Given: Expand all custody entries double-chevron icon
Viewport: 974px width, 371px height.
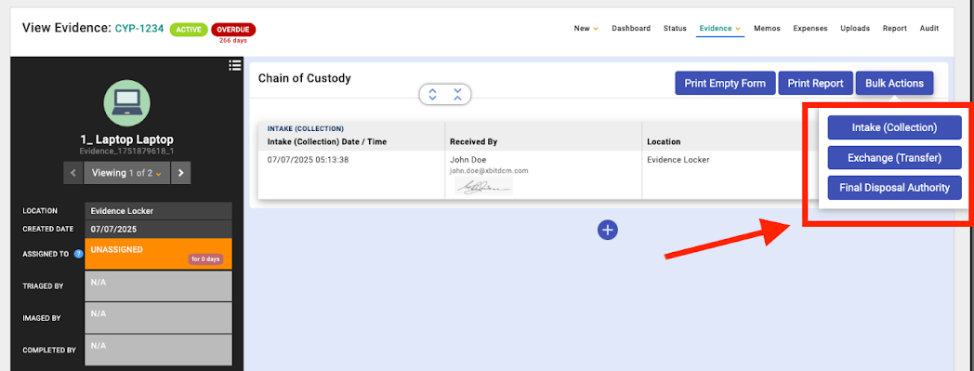Looking at the screenshot, I should click(x=433, y=95).
